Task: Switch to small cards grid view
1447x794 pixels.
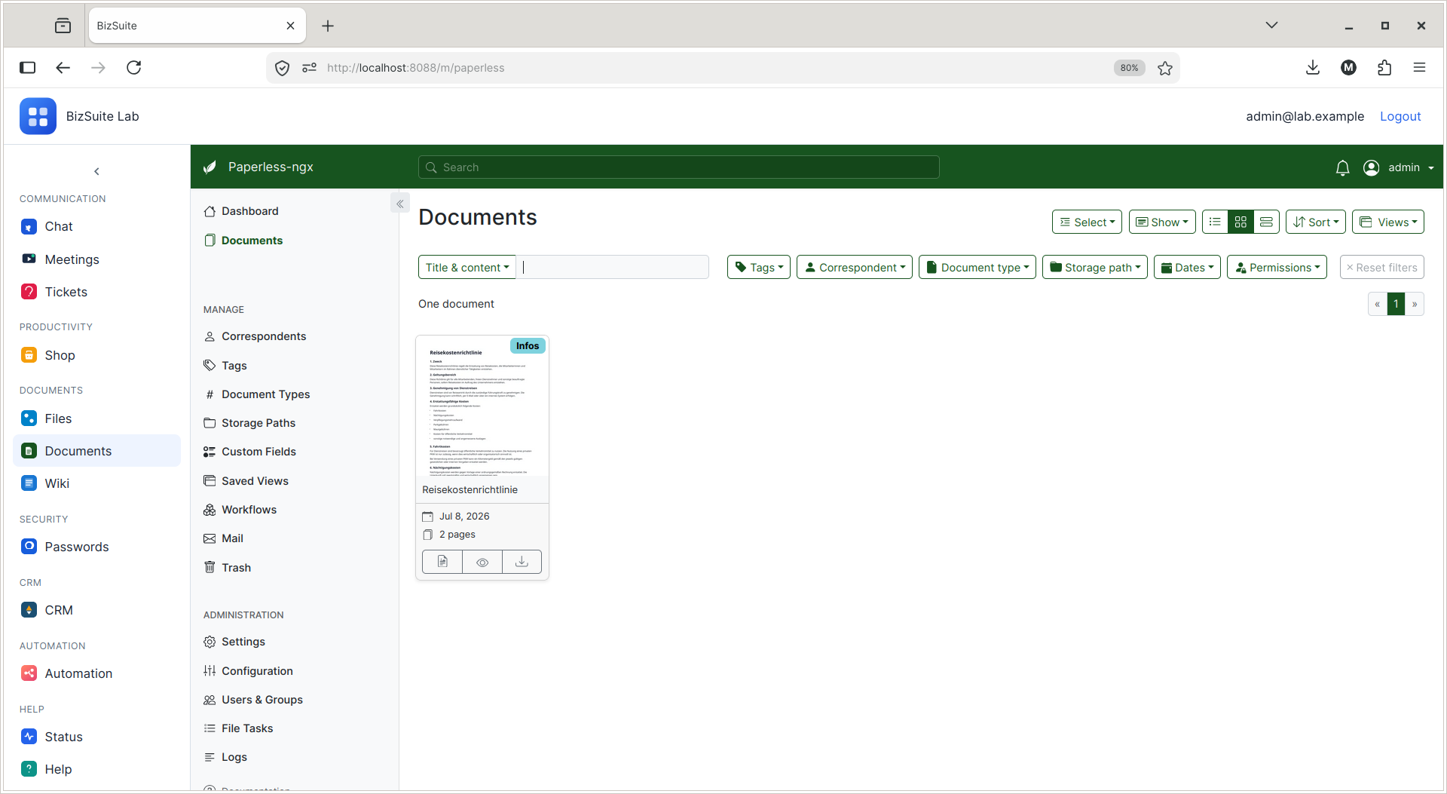Action: [1241, 222]
